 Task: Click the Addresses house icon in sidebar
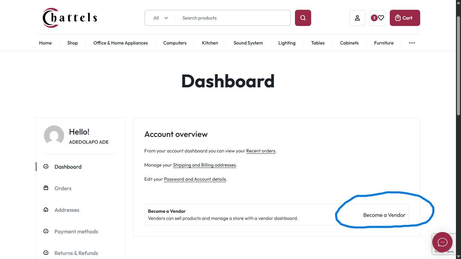click(46, 209)
